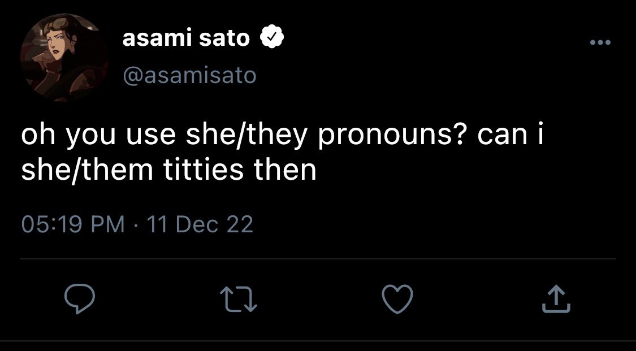636x351 pixels.
Task: Open the reply speech bubble icon
Action: [x=80, y=299]
